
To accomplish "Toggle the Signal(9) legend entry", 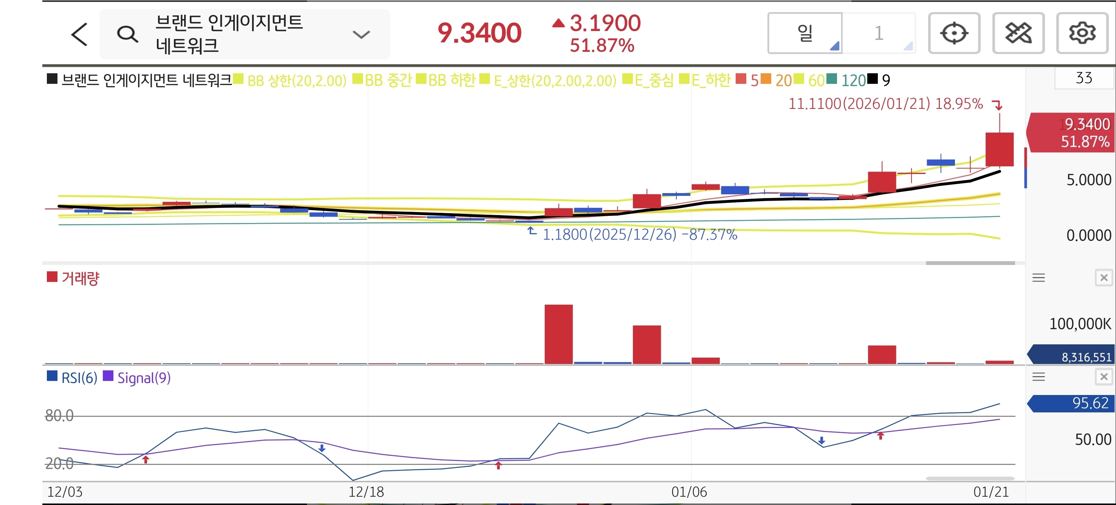I will pos(143,378).
